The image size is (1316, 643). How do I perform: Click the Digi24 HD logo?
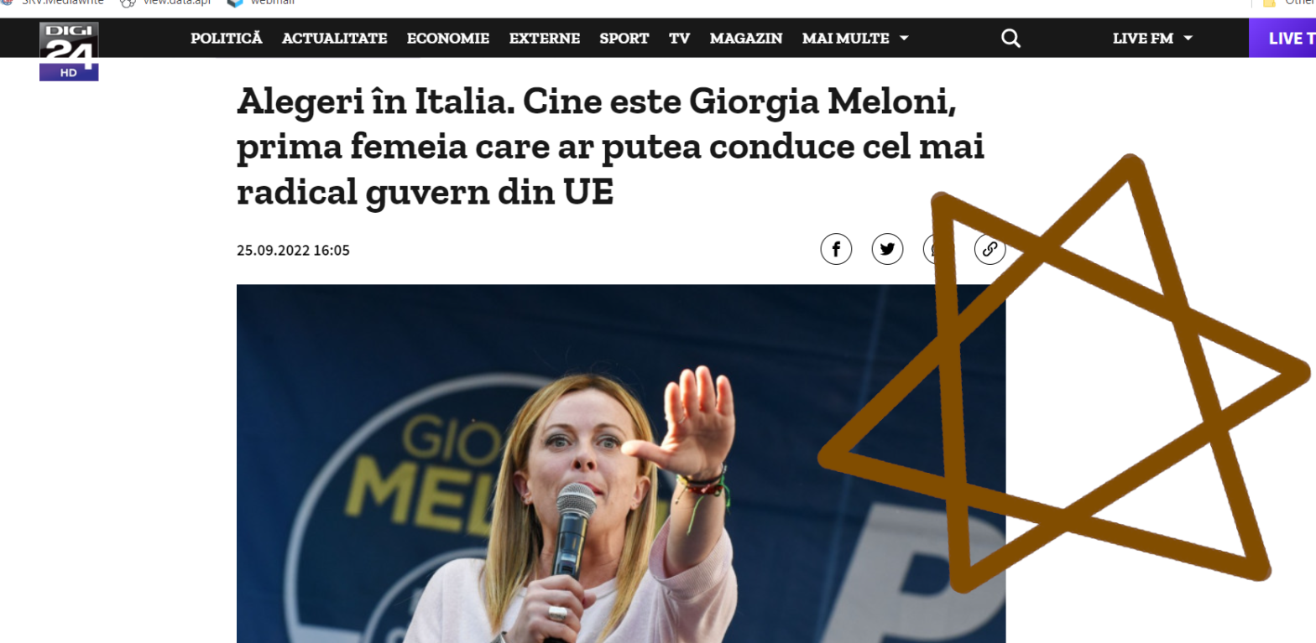(69, 51)
